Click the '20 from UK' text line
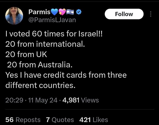Image resolution: width=159 pixels, height=125 pixels. (x=26, y=54)
